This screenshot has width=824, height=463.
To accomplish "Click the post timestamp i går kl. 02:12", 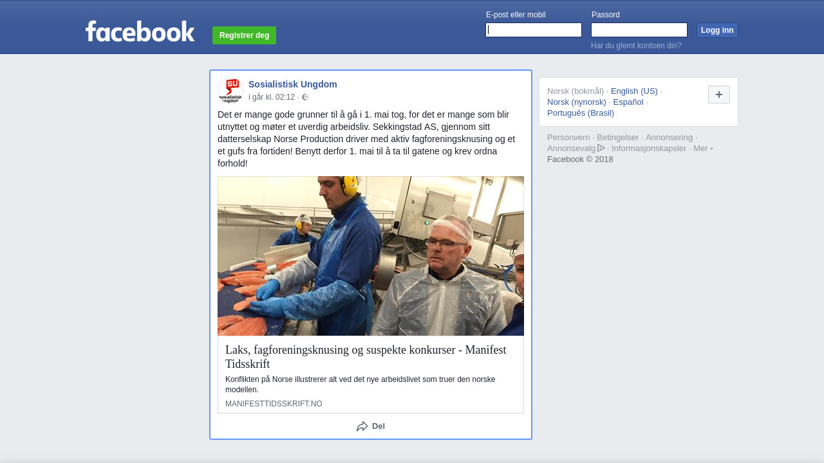I will coord(272,97).
